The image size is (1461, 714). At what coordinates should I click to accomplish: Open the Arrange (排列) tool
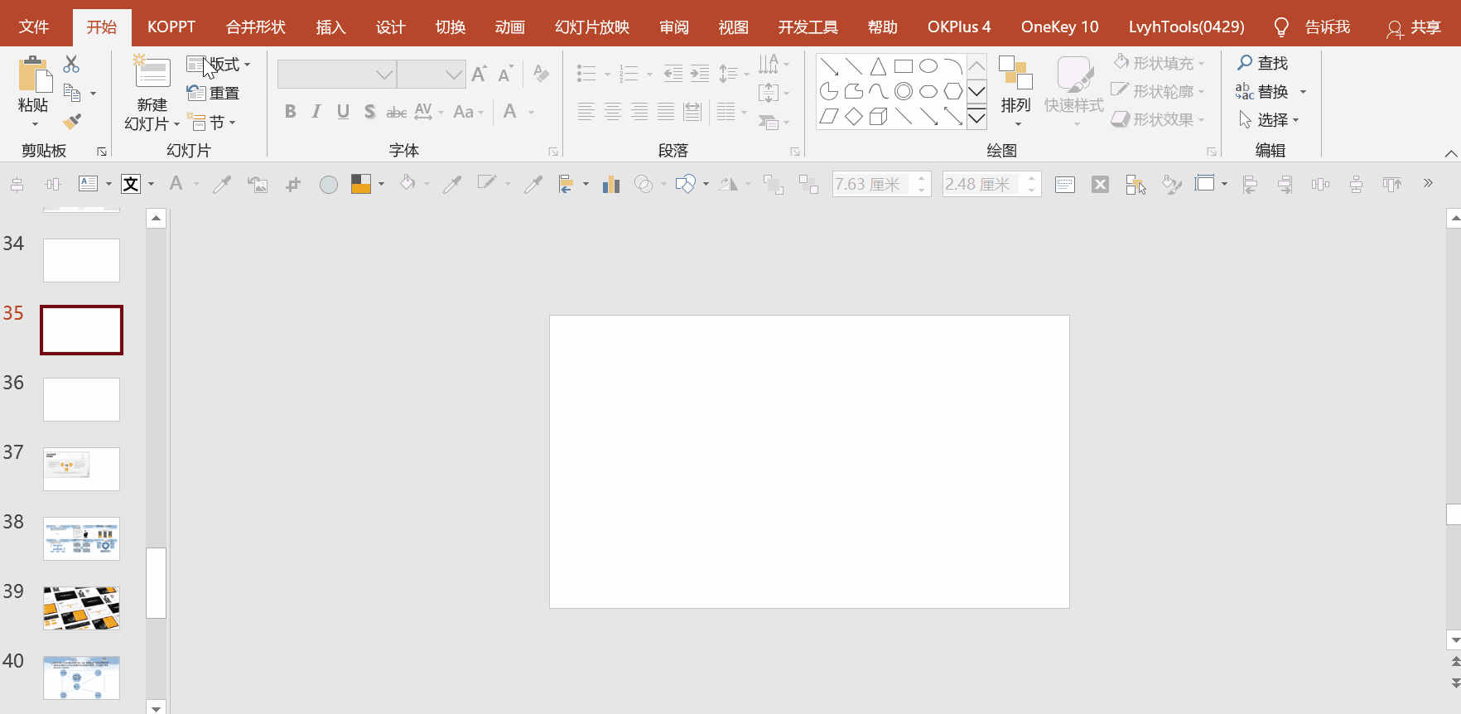1015,89
